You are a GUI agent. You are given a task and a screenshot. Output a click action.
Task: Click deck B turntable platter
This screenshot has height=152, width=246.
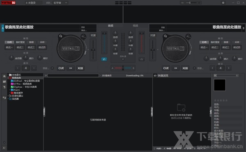pos(175,49)
